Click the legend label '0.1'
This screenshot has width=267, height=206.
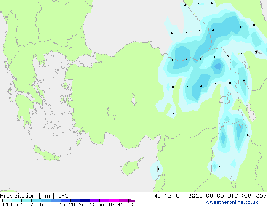[5, 204]
